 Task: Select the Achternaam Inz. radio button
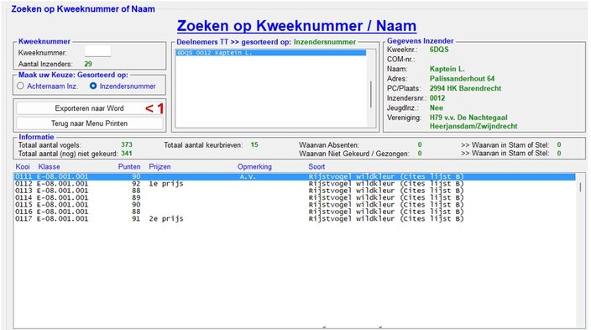tap(20, 86)
